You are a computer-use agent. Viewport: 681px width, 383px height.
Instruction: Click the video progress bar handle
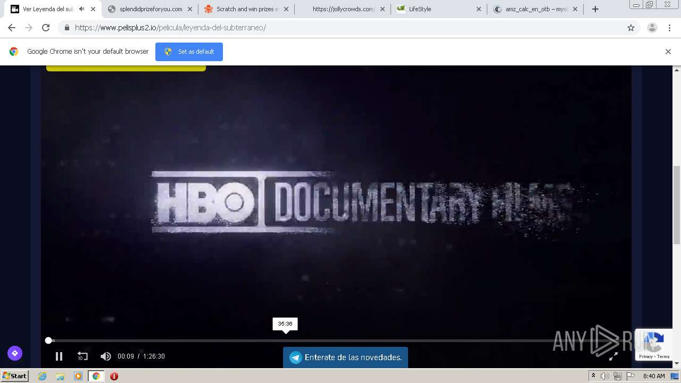(x=48, y=340)
